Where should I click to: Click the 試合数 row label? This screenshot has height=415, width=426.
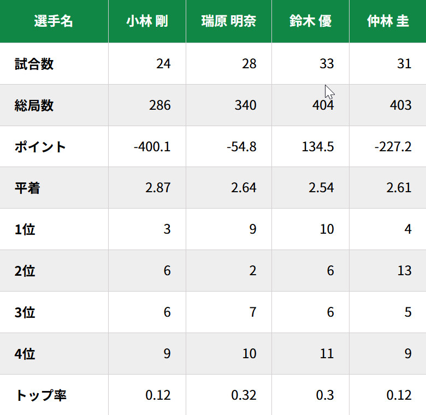click(34, 64)
